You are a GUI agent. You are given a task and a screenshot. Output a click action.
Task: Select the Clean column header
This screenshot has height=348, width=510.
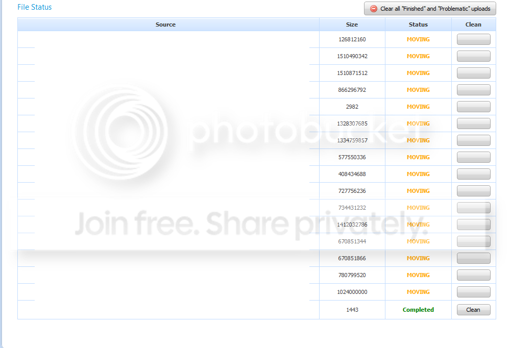click(x=473, y=24)
